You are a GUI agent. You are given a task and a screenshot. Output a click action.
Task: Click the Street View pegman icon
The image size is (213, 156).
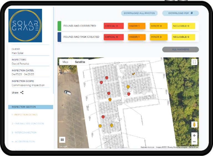pos(194,124)
